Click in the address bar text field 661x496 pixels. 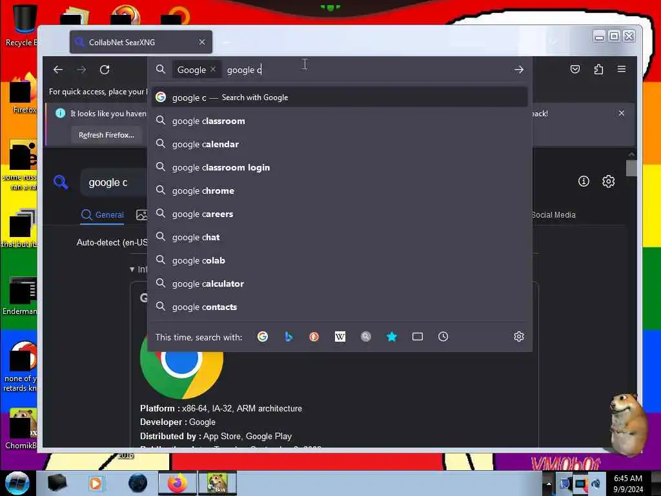pyautogui.click(x=367, y=70)
